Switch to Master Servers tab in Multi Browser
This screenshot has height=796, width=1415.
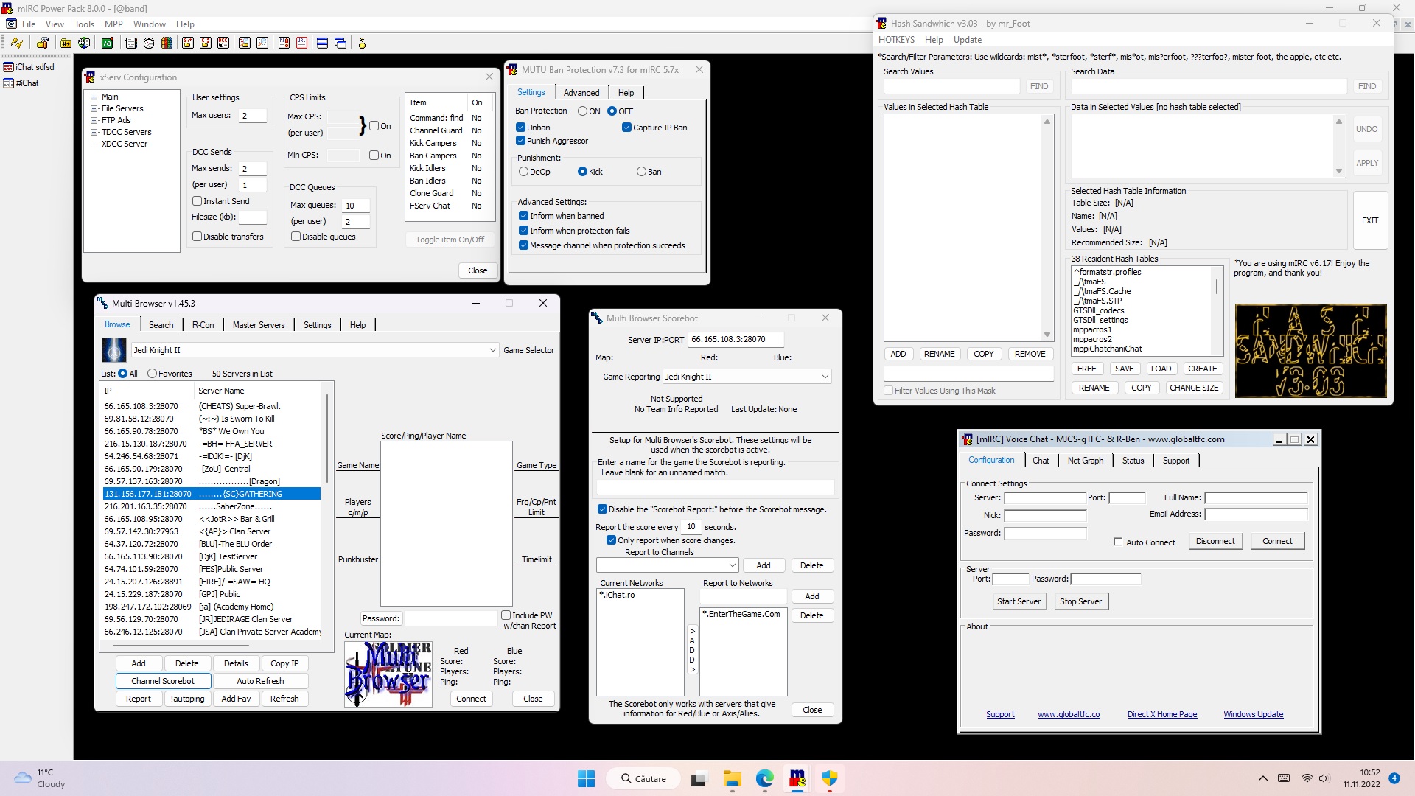[x=259, y=325]
